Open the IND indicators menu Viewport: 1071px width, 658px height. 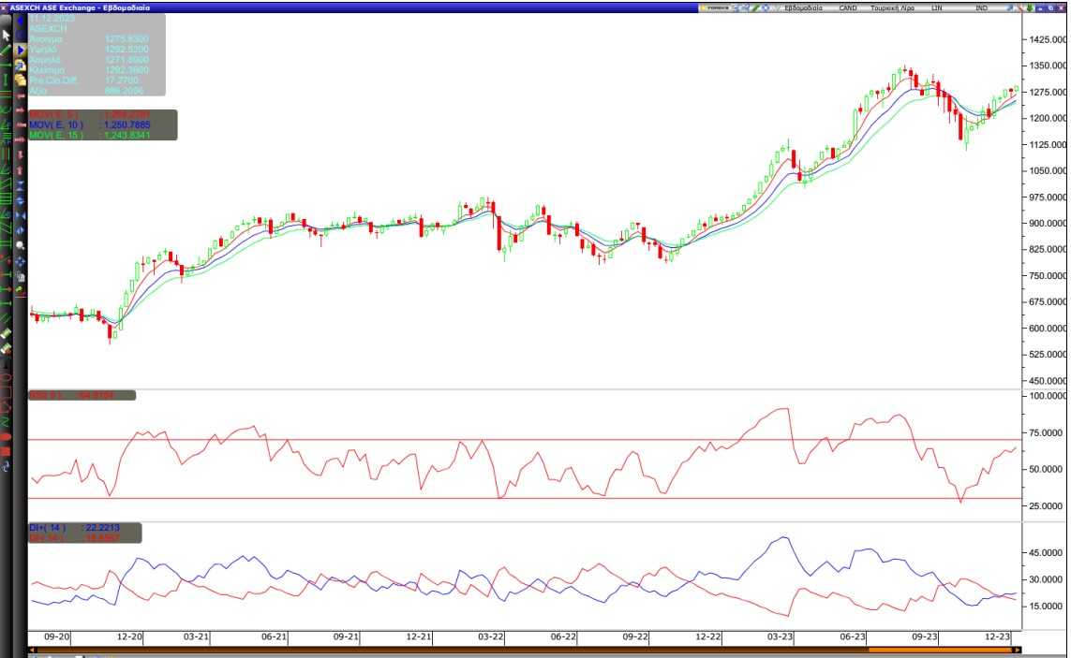tap(981, 7)
